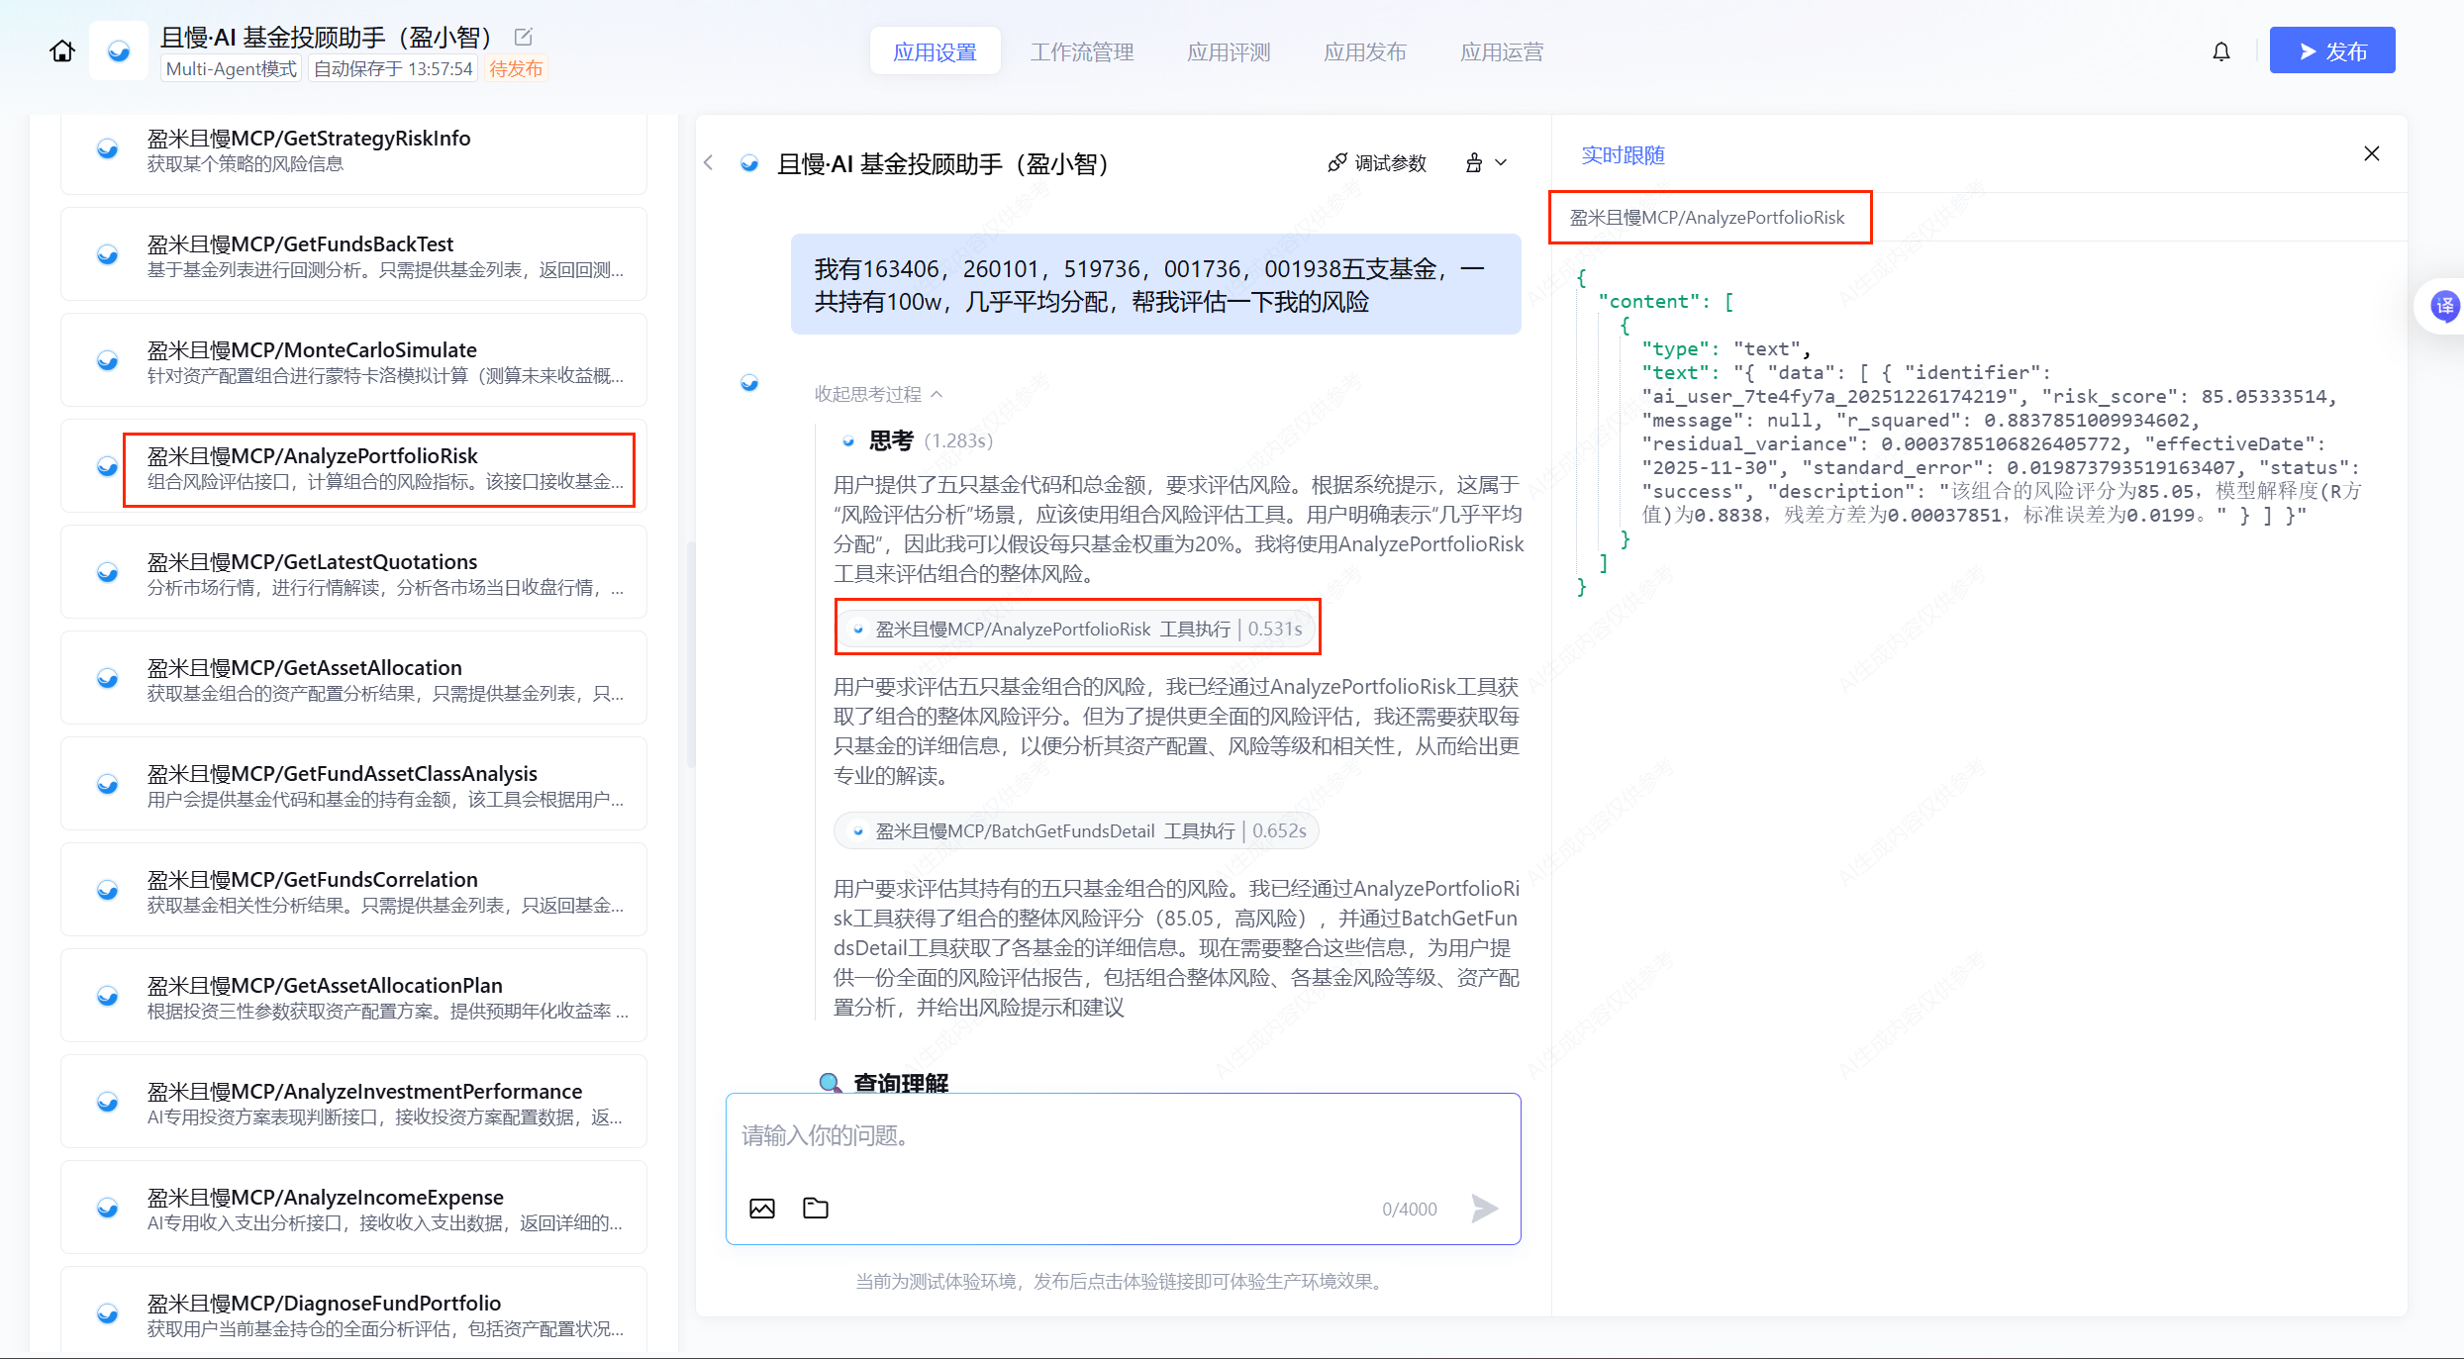This screenshot has width=2464, height=1359.
Task: Click the send message arrow icon
Action: (x=1484, y=1208)
